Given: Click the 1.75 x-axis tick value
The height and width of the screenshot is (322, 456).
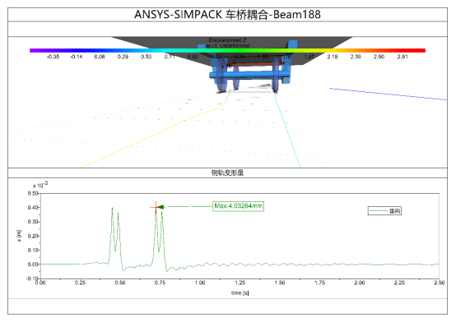Looking at the screenshot, I should (319, 283).
